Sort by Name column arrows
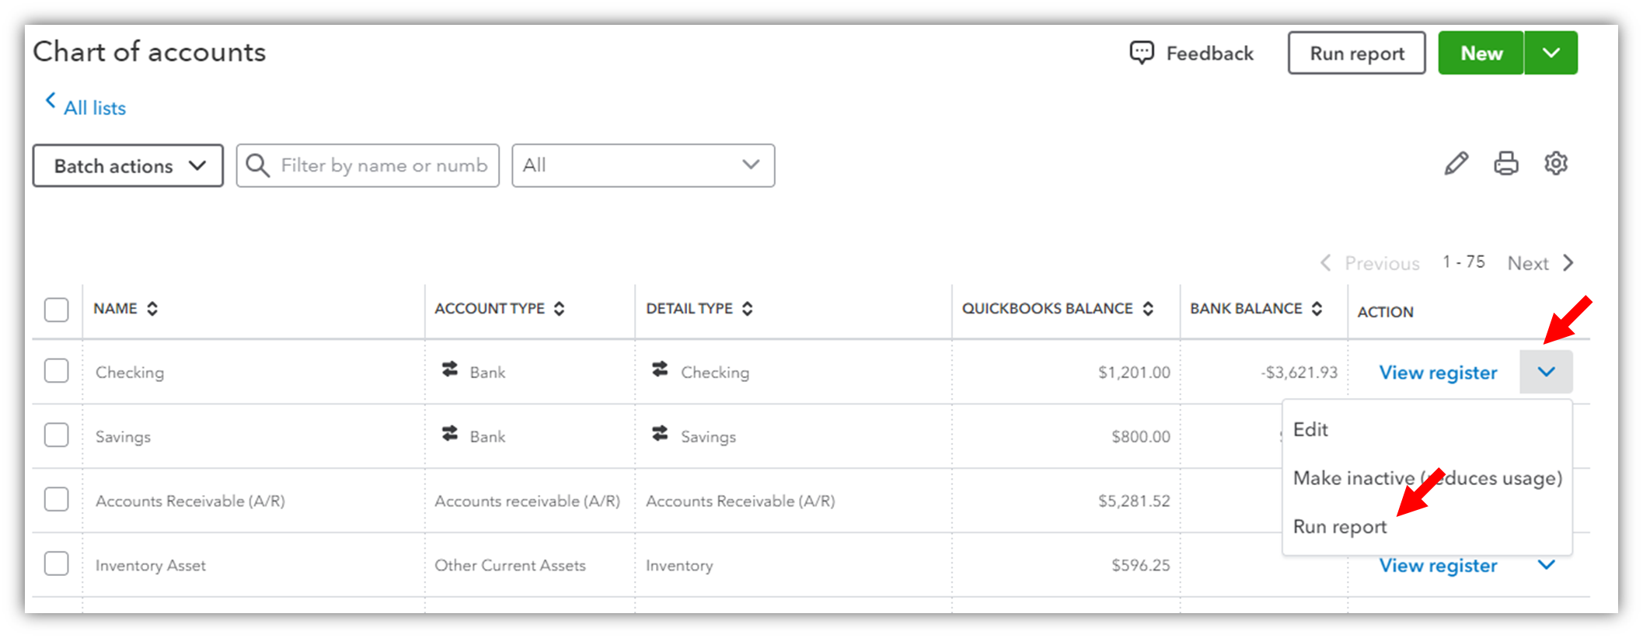Viewport: 1643px width, 638px height. 152,309
